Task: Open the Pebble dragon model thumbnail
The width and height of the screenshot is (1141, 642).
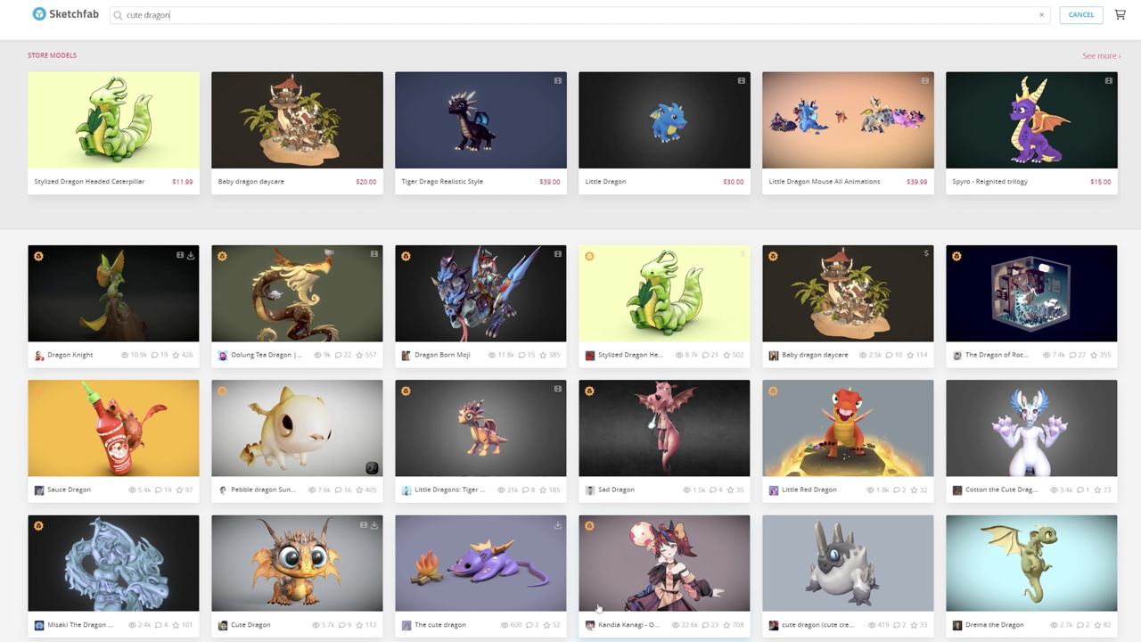Action: coord(297,429)
